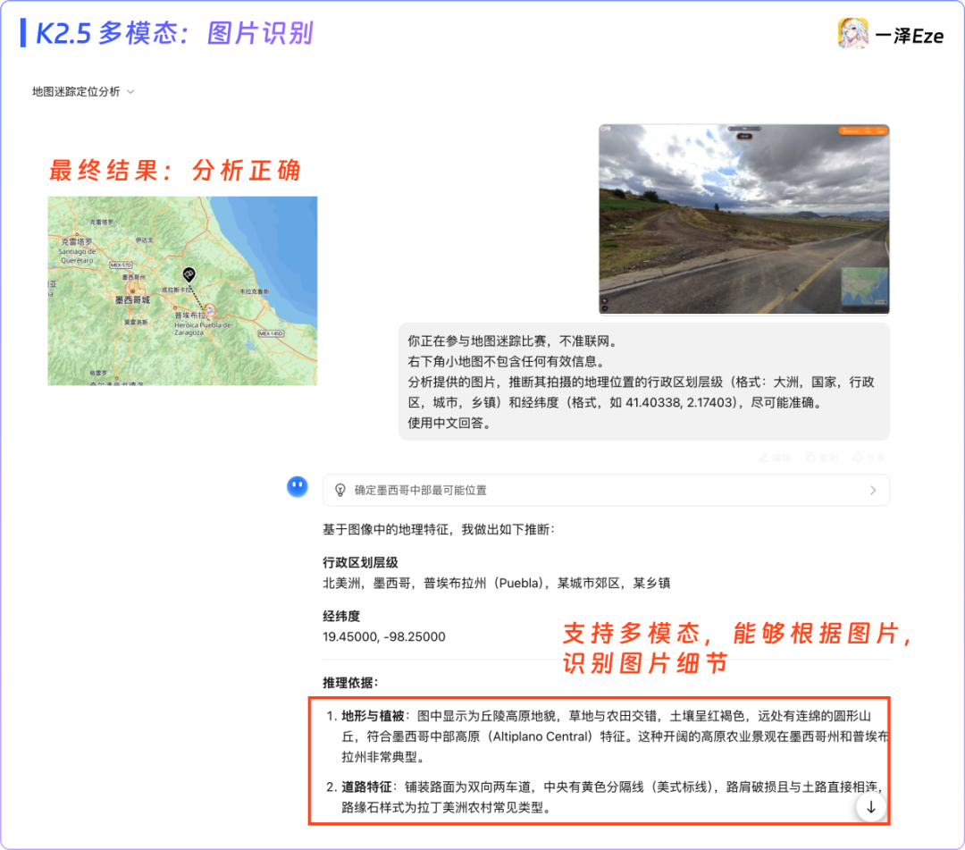Open the uploaded street view road image

click(743, 219)
